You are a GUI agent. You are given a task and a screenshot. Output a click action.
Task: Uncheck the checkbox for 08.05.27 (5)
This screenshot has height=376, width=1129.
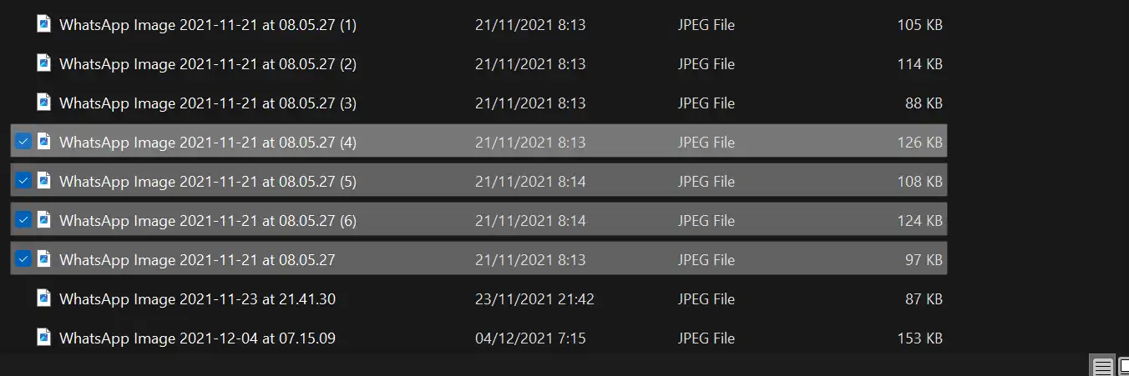click(x=23, y=181)
